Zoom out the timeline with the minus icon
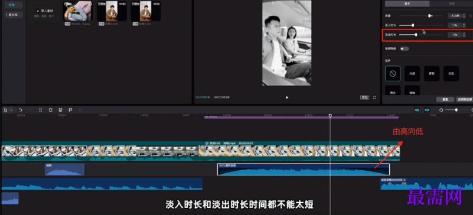Image resolution: width=473 pixels, height=215 pixels. (441, 110)
